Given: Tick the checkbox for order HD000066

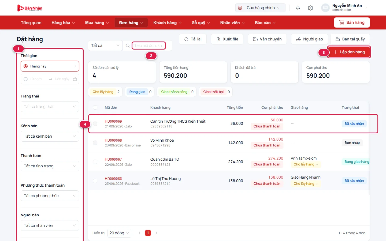Looking at the screenshot, I should point(95,181).
